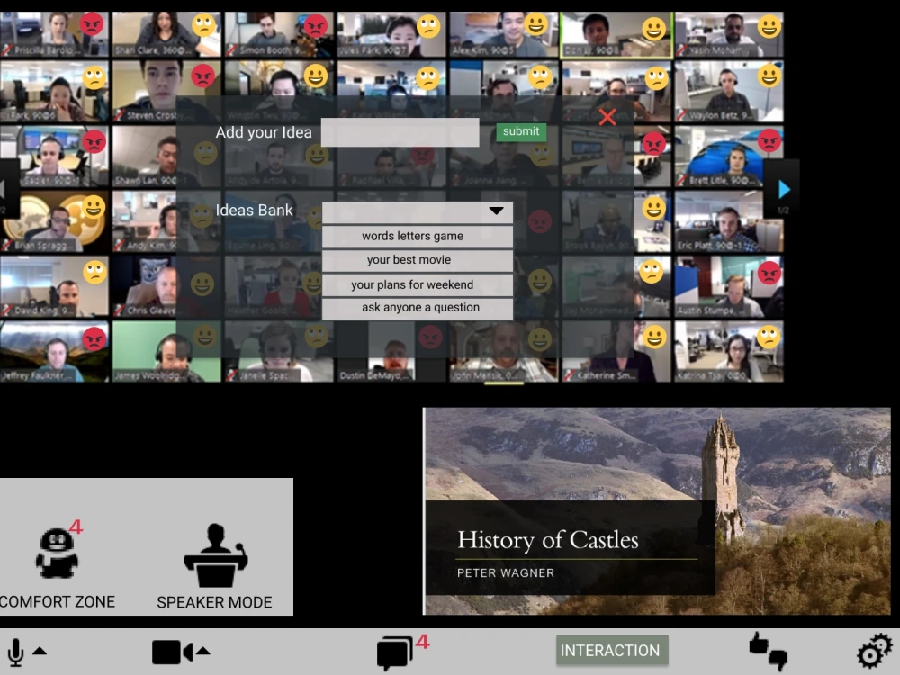This screenshot has width=900, height=675.
Task: Open settings gears icon
Action: click(x=874, y=652)
